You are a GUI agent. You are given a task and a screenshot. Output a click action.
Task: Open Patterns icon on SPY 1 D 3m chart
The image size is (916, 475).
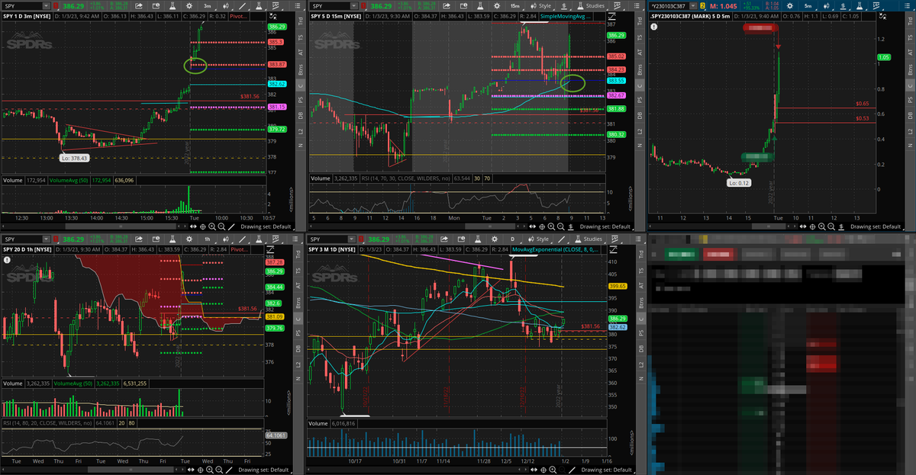pos(276,5)
